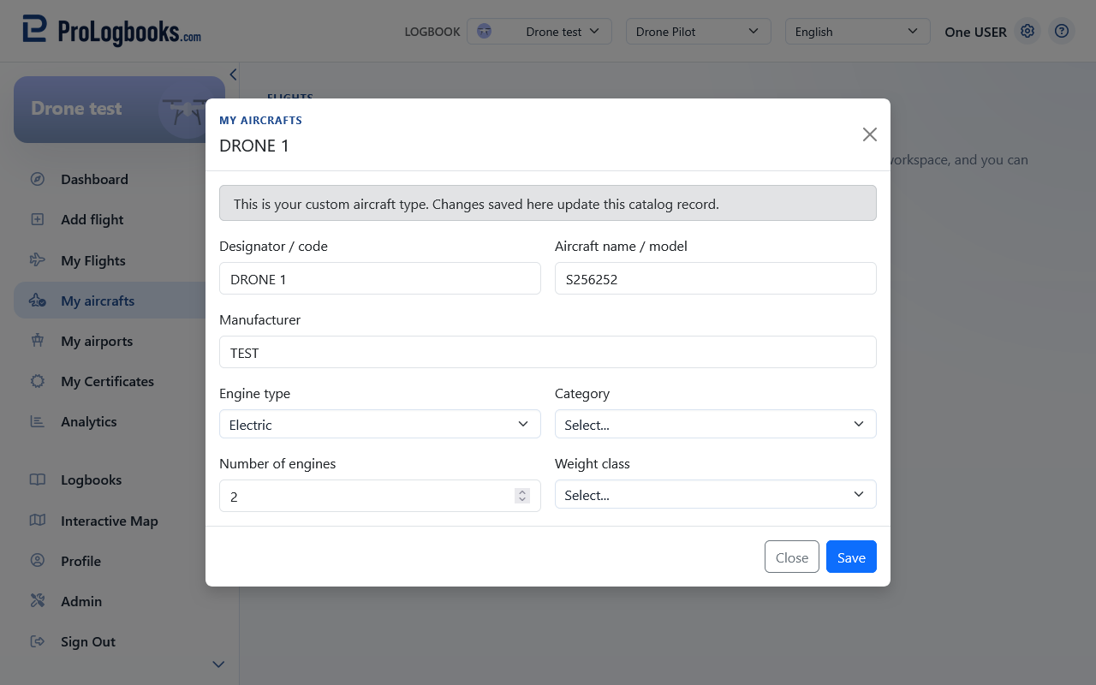Click the Interactive Map icon
Image resolution: width=1096 pixels, height=685 pixels.
(38, 521)
